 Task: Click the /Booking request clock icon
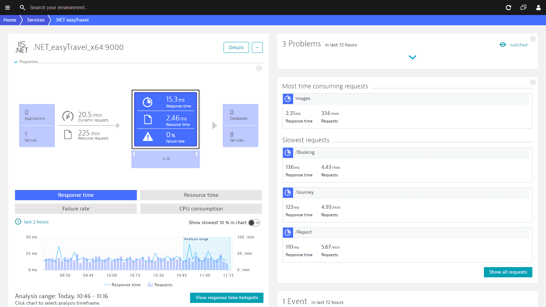288,153
